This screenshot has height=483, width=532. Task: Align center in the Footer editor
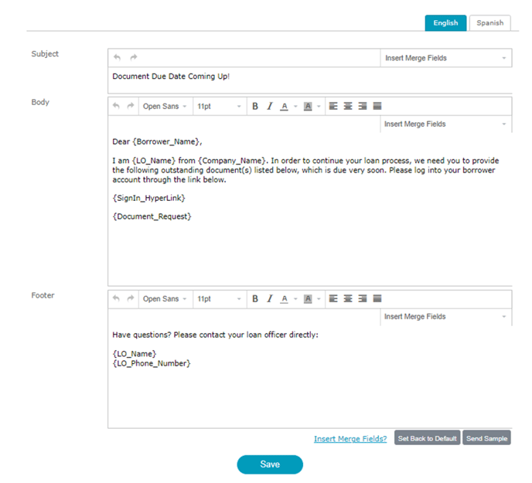tap(348, 298)
